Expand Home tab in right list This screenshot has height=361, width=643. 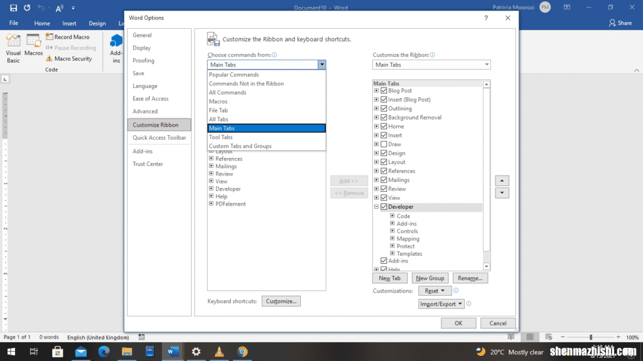tap(376, 126)
